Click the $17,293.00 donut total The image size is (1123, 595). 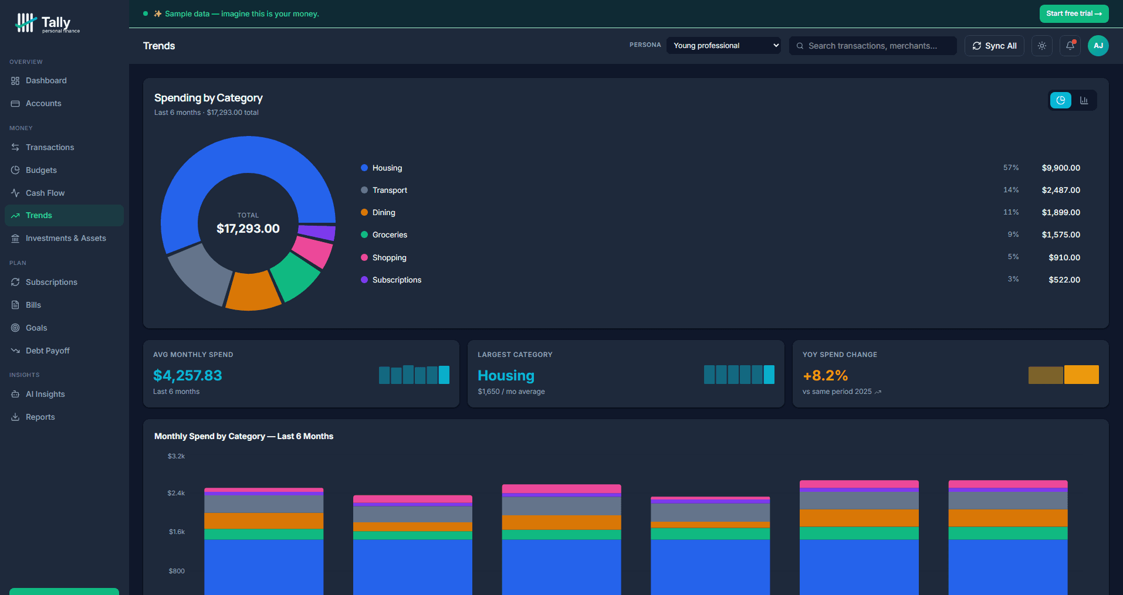248,229
